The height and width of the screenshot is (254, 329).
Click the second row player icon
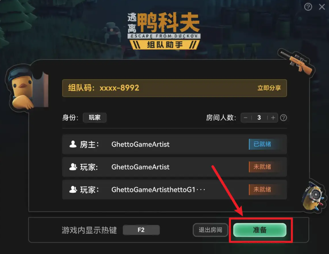pyautogui.click(x=73, y=167)
